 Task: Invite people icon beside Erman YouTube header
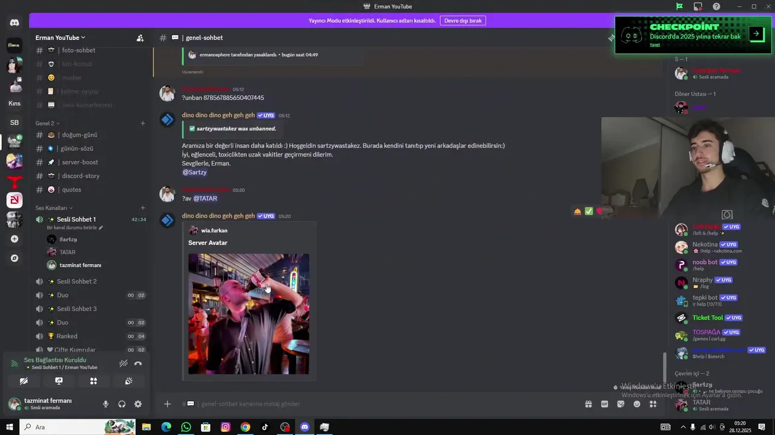pos(140,38)
